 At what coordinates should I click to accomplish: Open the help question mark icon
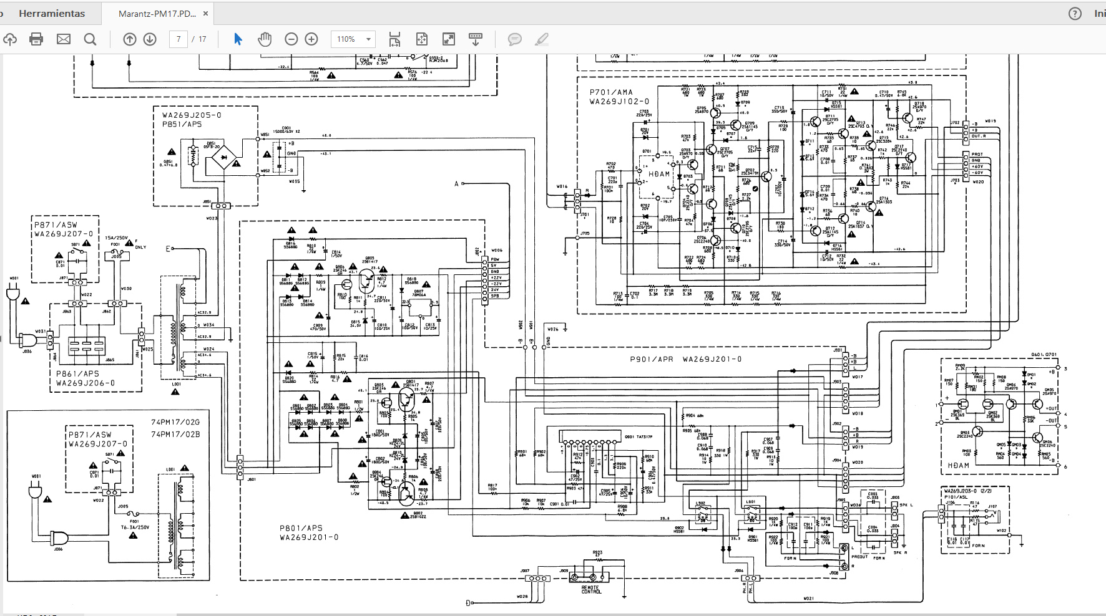coord(1075,13)
